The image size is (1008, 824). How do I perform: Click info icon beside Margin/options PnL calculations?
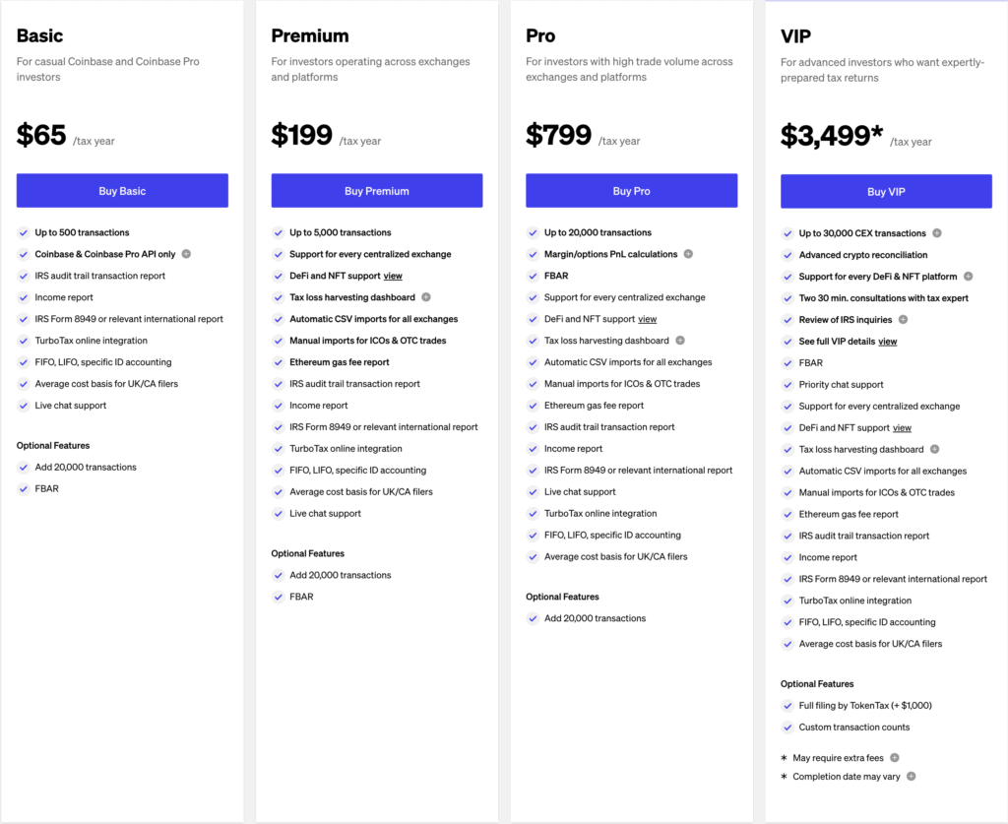[x=688, y=254]
